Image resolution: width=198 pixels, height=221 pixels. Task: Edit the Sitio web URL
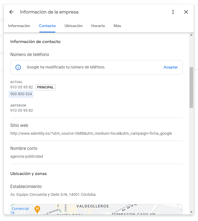pyautogui.click(x=91, y=133)
